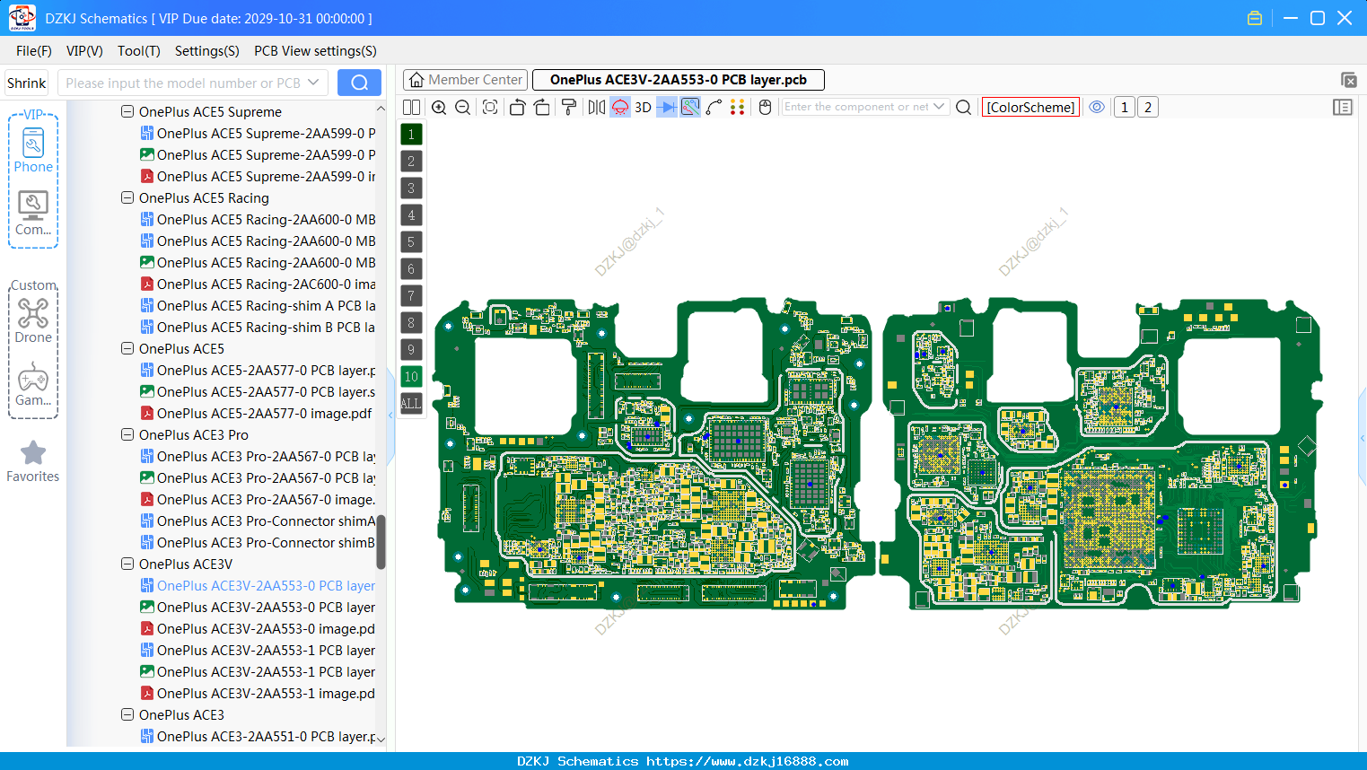The height and width of the screenshot is (770, 1367).
Task: Click the panel collapse arrow left of the layer buttons
Action: pyautogui.click(x=390, y=415)
